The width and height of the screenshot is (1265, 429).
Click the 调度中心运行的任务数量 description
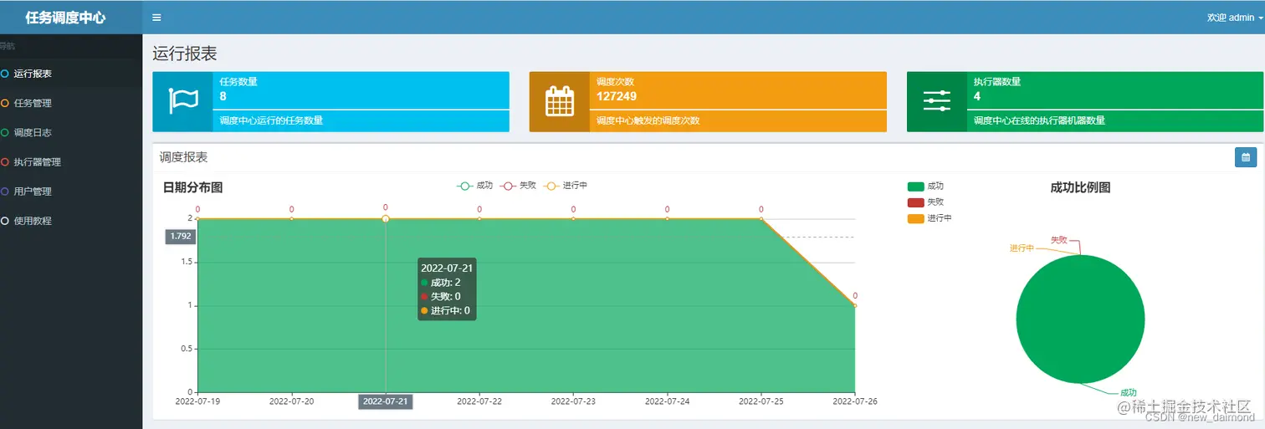coord(271,120)
